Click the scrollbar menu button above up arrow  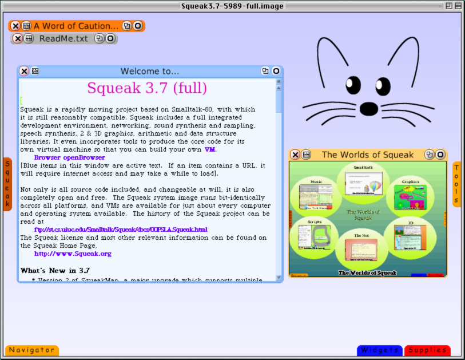279,82
